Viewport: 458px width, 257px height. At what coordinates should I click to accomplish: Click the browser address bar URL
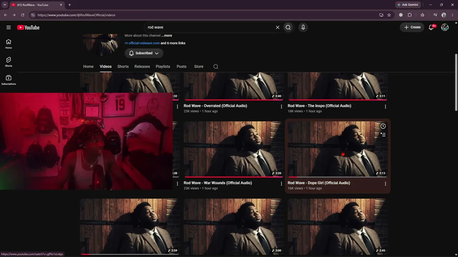(77, 15)
